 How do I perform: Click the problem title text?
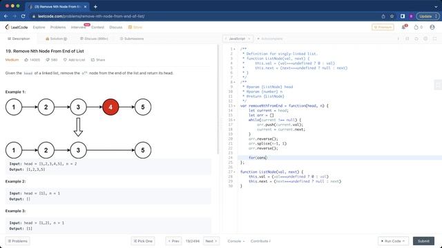pyautogui.click(x=44, y=51)
